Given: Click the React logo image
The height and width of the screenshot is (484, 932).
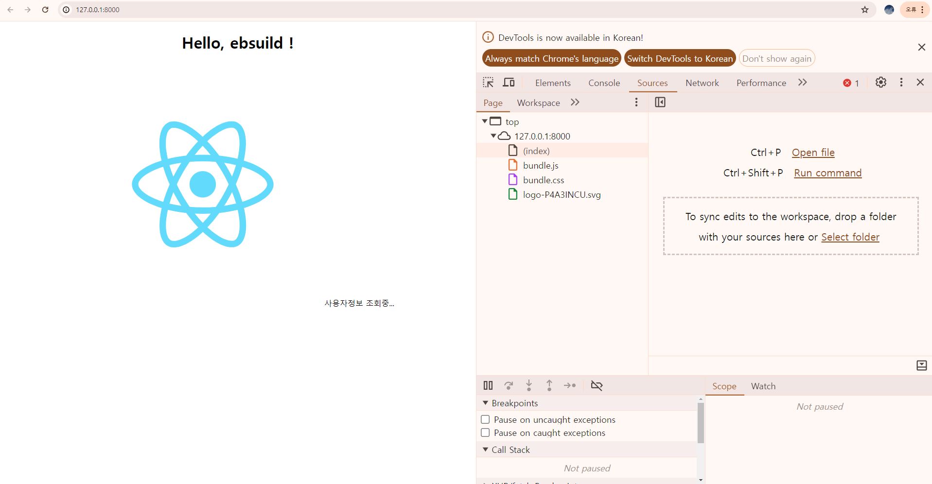Looking at the screenshot, I should 203,184.
